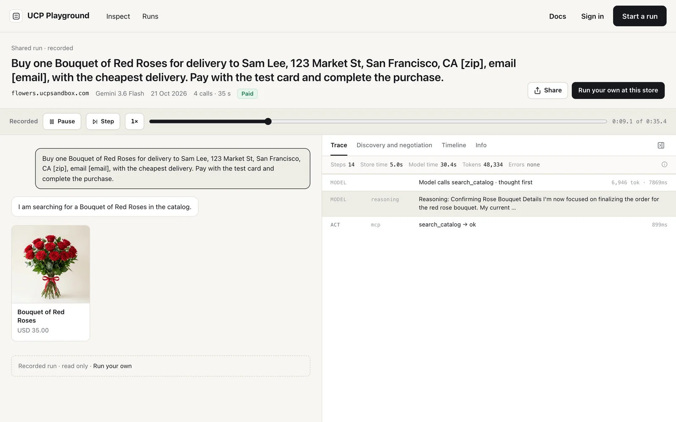Viewport: 676px width, 422px height.
Task: Click the Tokens 48,334 stat
Action: point(482,165)
